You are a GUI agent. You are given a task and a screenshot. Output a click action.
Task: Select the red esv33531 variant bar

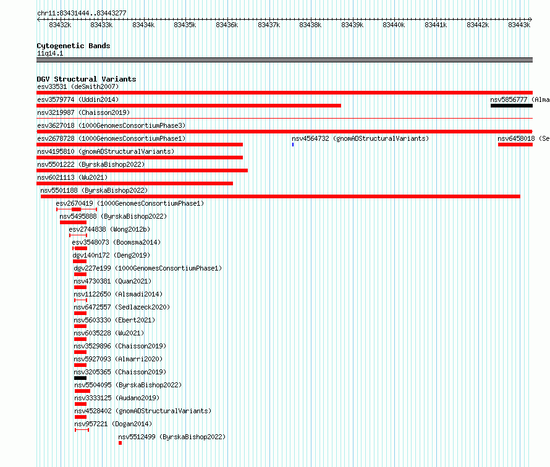point(284,93)
